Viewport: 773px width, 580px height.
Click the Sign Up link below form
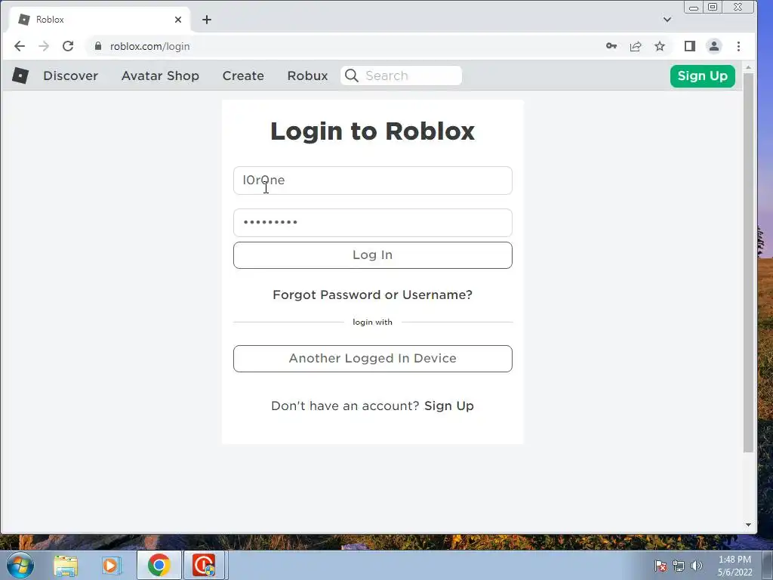click(x=449, y=406)
